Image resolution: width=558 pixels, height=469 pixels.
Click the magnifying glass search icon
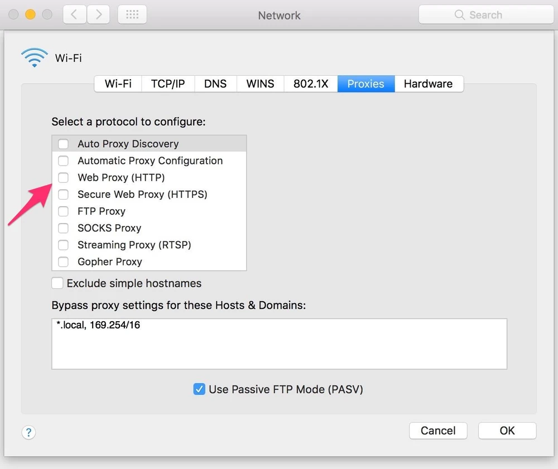(460, 15)
